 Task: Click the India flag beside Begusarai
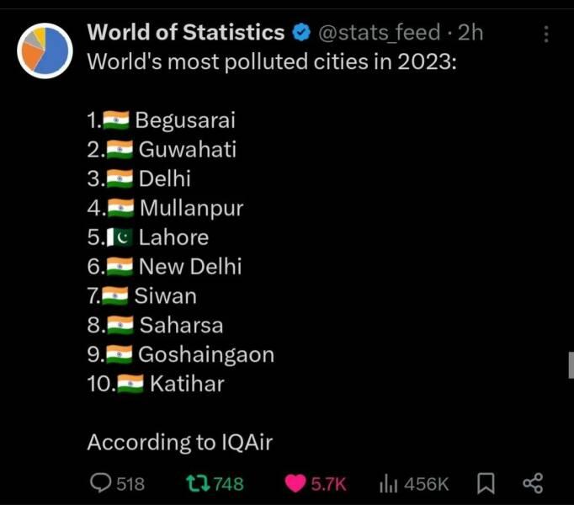[115, 120]
